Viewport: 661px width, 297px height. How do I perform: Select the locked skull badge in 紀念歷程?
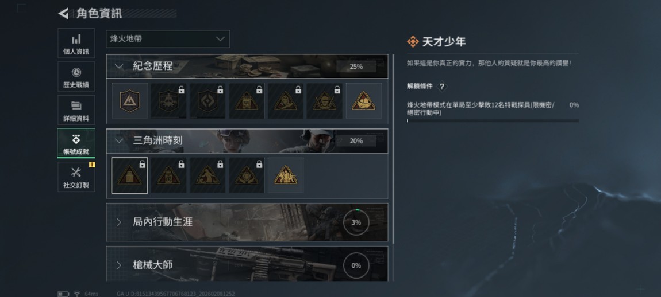click(x=325, y=101)
